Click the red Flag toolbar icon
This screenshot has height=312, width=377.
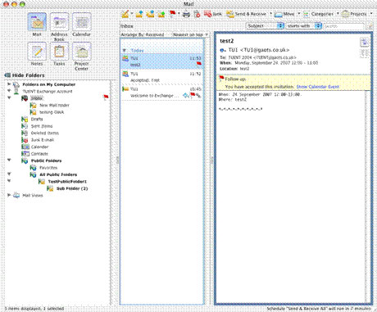pyautogui.click(x=172, y=14)
